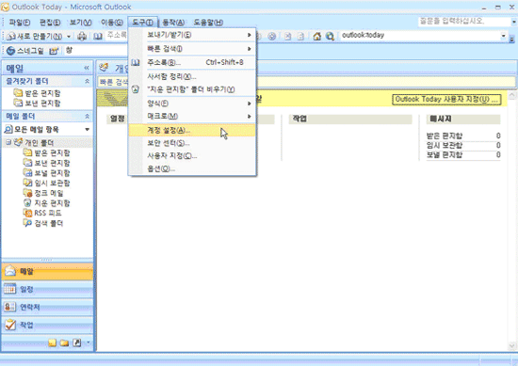Image resolution: width=518 pixels, height=366 pixels.
Task: Minimize the 메일 navigation pane with « chevron
Action: [x=87, y=68]
